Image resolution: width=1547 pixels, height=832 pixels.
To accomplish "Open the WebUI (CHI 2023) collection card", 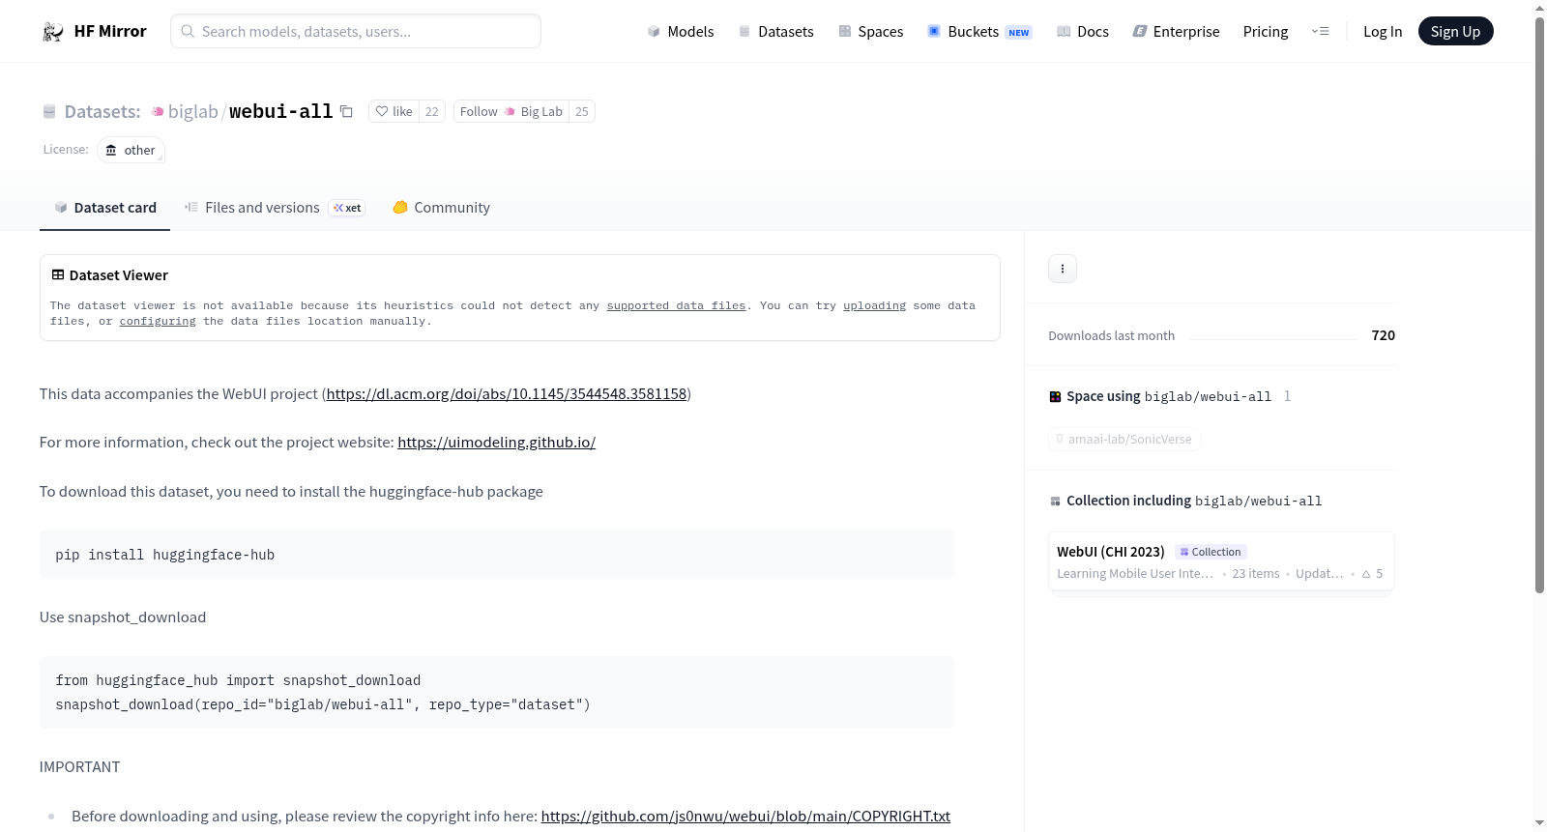I will (x=1221, y=562).
